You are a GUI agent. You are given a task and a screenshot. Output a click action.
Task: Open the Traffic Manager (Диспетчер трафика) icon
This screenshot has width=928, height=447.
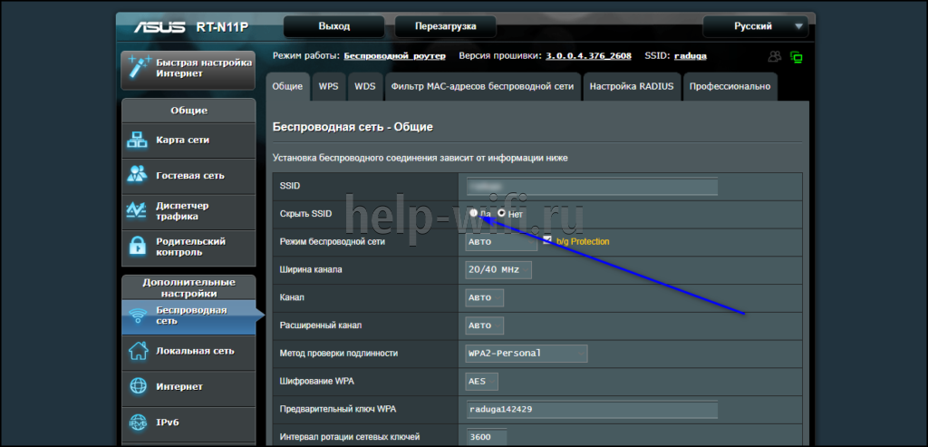[138, 210]
